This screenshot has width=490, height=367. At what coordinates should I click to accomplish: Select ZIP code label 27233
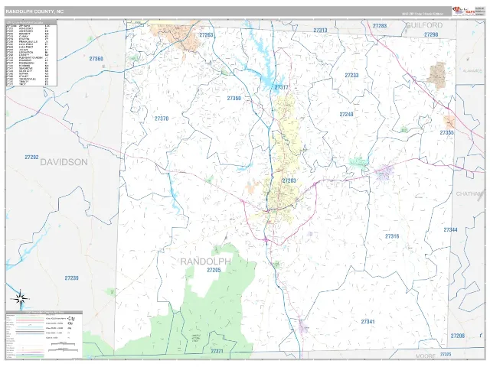click(x=351, y=75)
